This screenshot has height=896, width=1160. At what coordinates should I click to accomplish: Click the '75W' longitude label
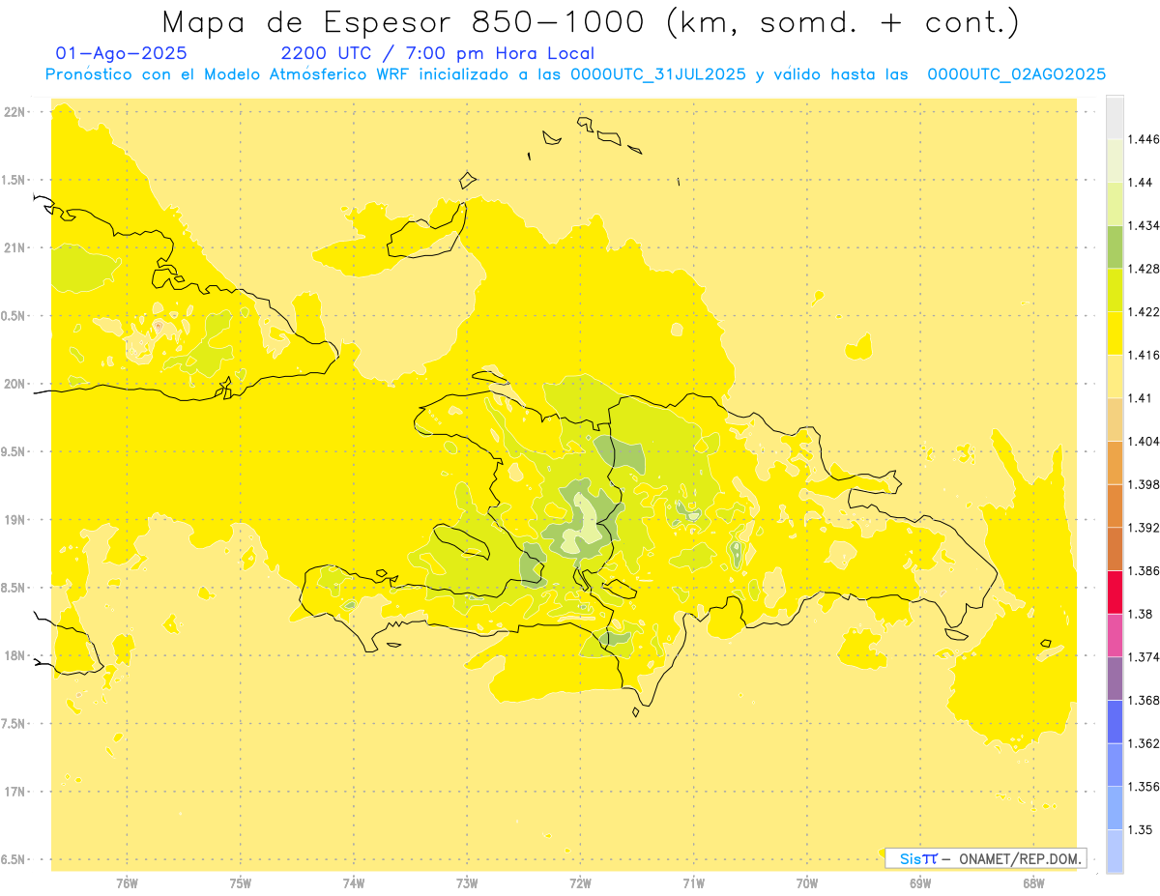pyautogui.click(x=241, y=882)
